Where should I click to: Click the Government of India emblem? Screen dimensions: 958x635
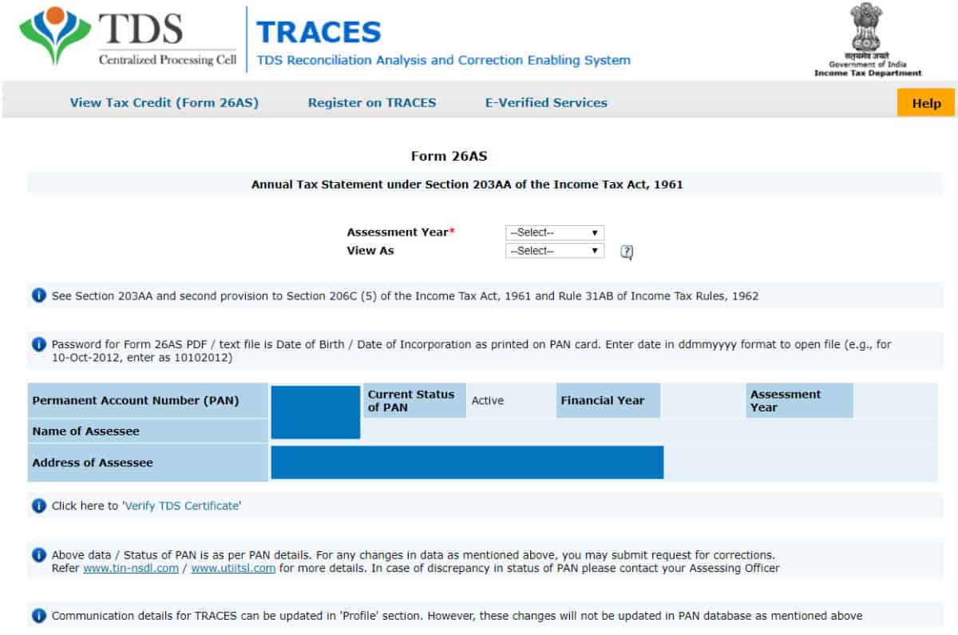pos(867,32)
